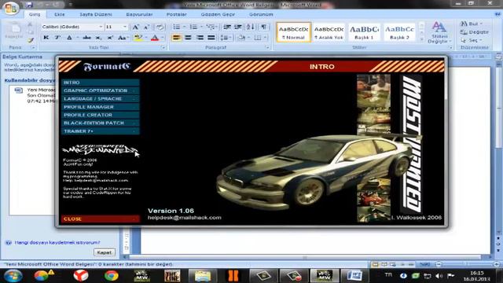This screenshot has height=283, width=503.
Task: Open the Gözden Geçir ribbon tab
Action: tap(218, 14)
